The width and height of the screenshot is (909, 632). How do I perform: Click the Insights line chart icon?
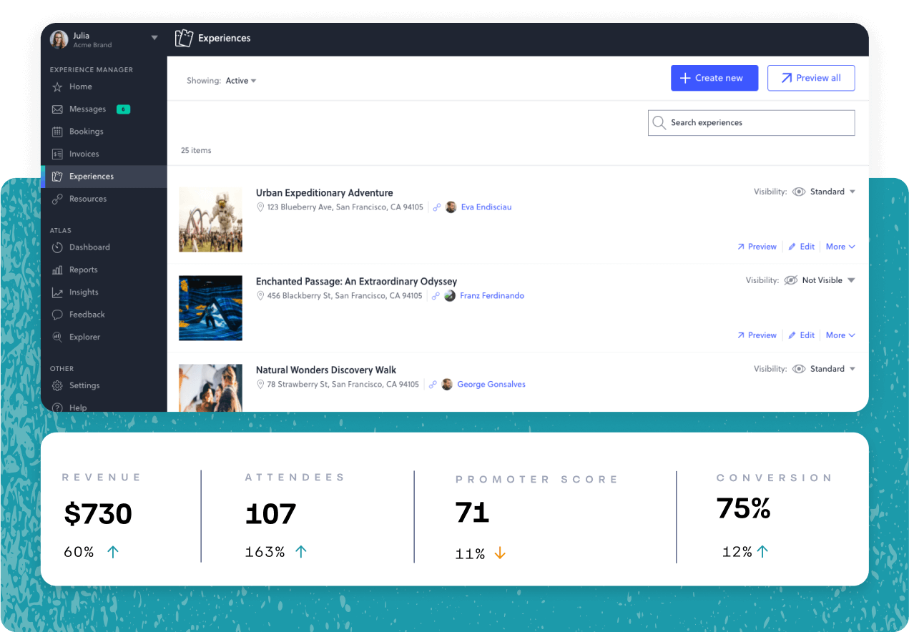pos(57,292)
